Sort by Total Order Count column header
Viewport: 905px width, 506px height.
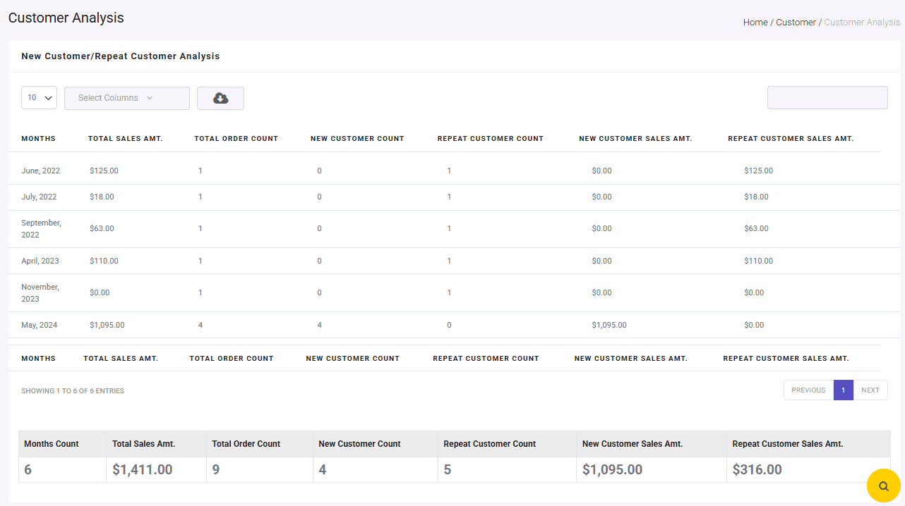tap(236, 139)
